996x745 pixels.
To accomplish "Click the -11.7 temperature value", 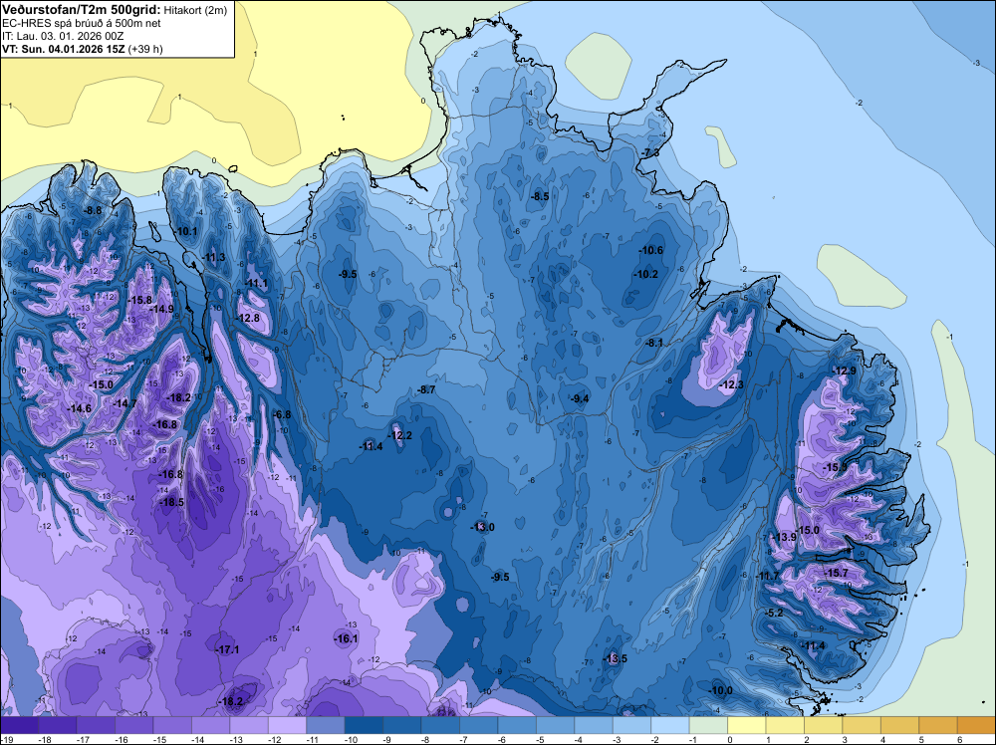I will (x=767, y=576).
